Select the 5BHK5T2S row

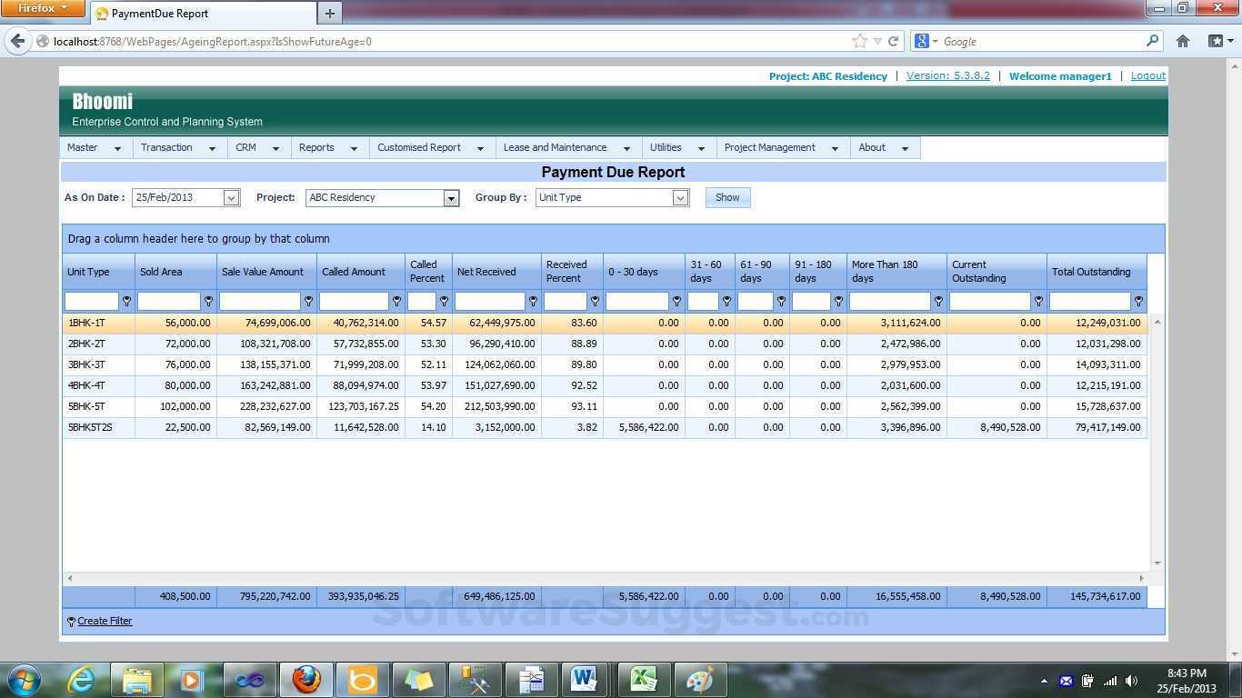[x=605, y=427]
